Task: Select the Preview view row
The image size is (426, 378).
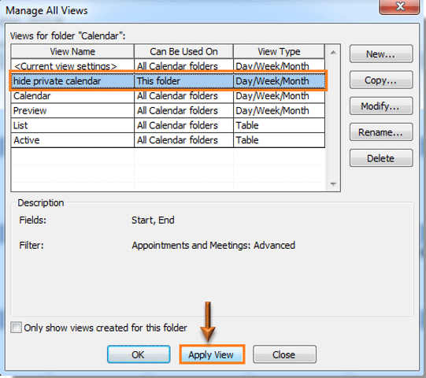Action: click(x=168, y=110)
